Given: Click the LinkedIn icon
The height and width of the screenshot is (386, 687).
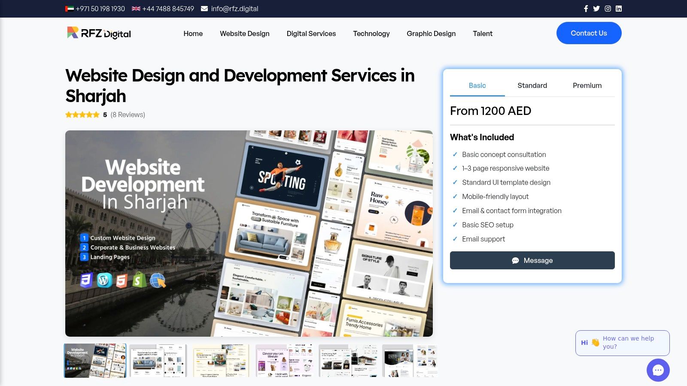Looking at the screenshot, I should (619, 8).
